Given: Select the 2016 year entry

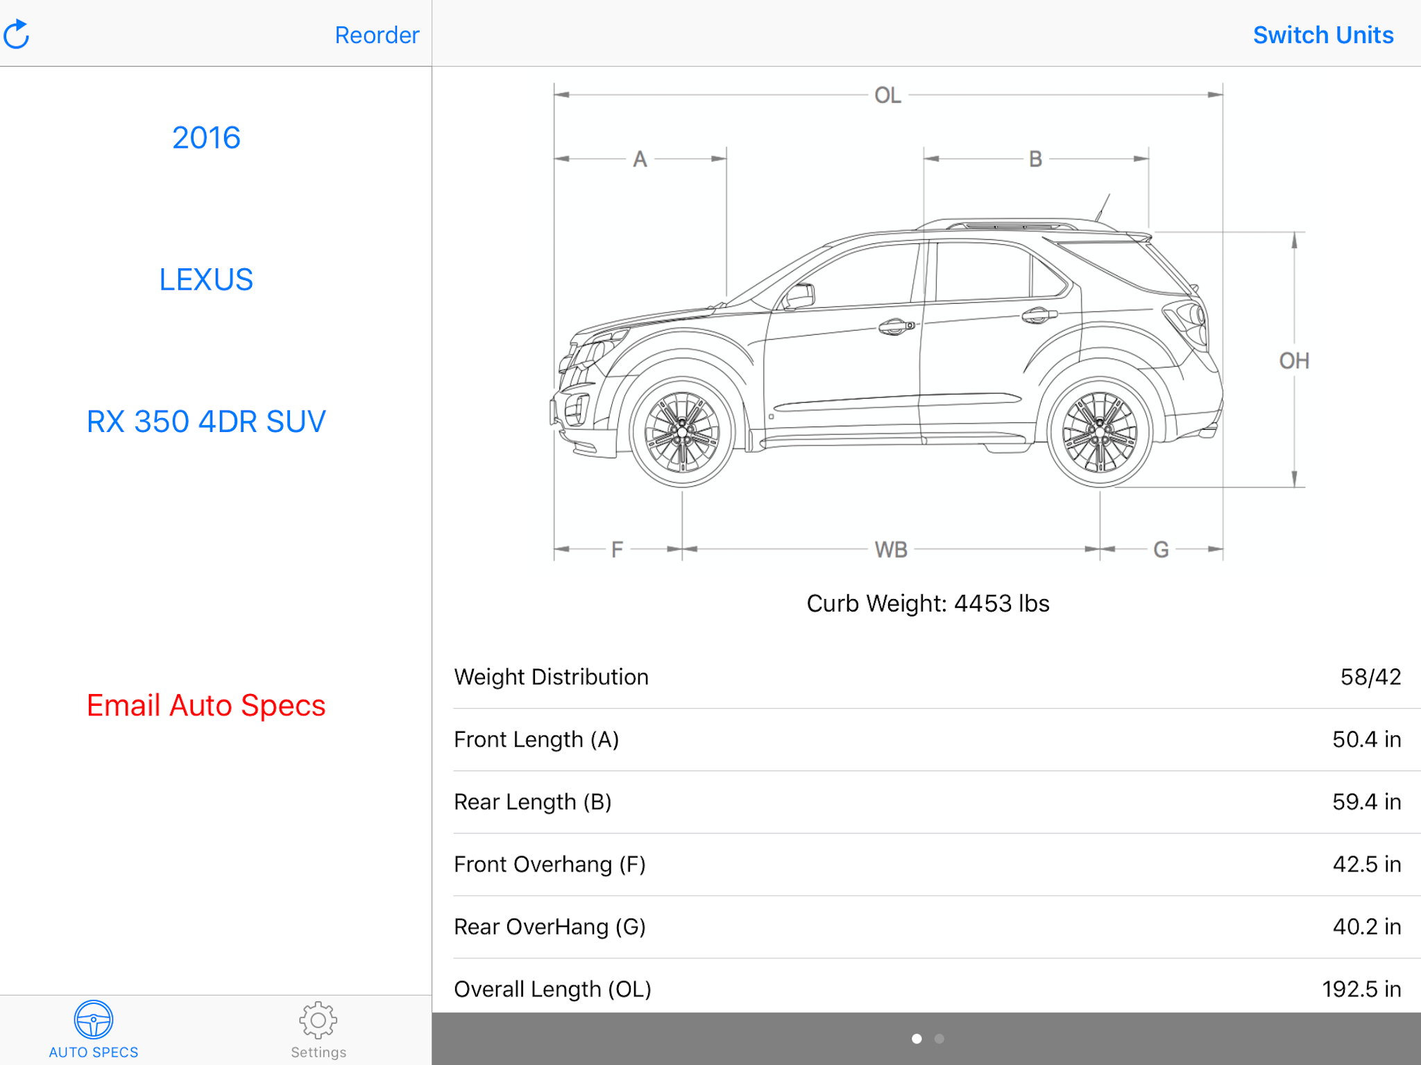Looking at the screenshot, I should [x=206, y=138].
